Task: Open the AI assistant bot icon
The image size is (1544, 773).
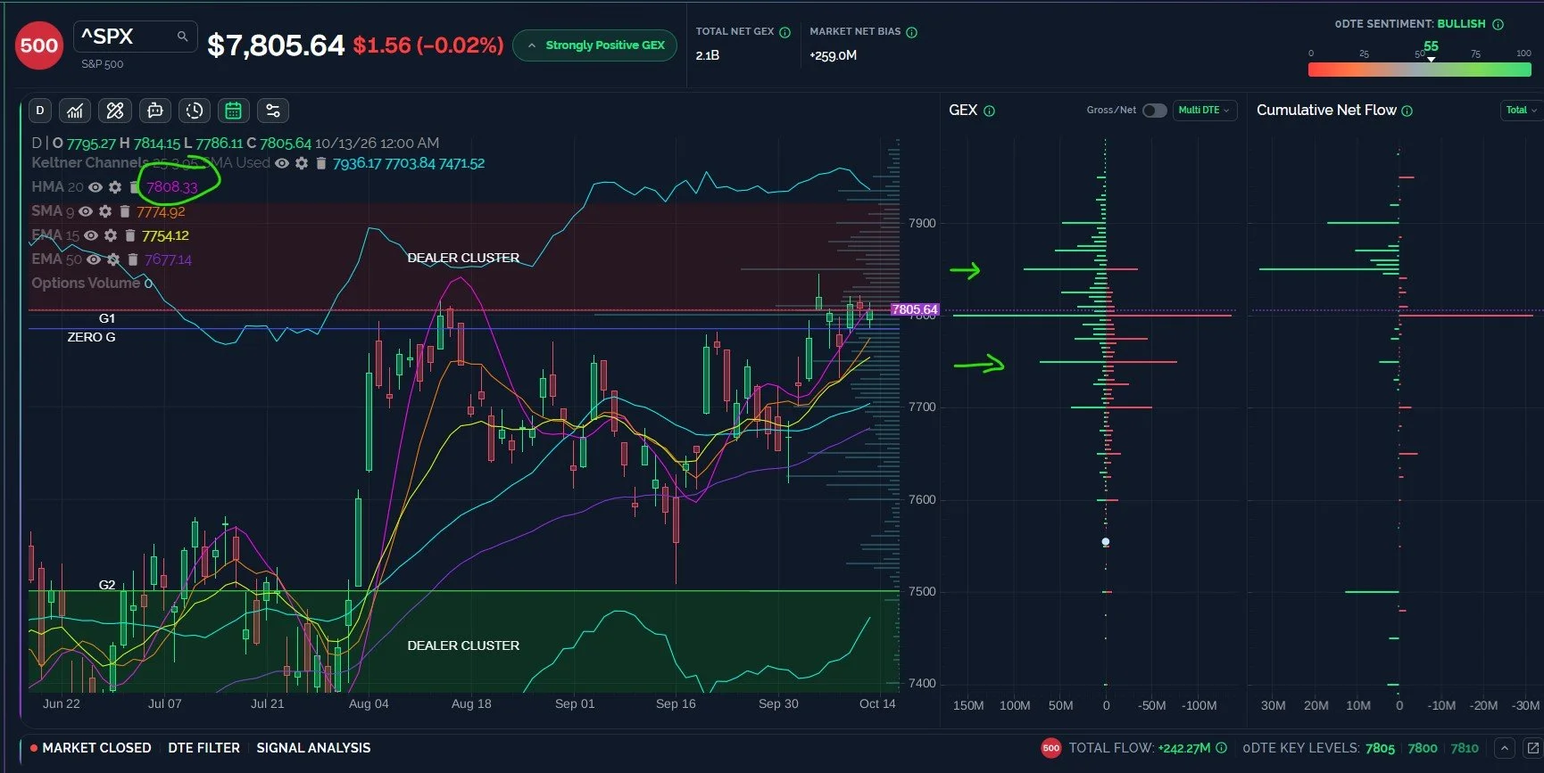Action: tap(154, 111)
